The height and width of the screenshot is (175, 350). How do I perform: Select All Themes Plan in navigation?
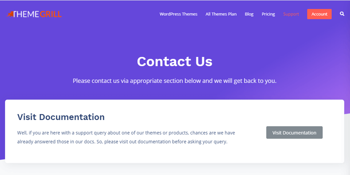point(221,14)
